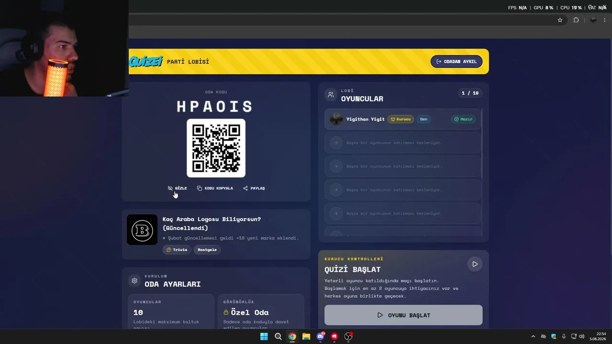
Task: Click Yigithan Yigit's avatar in the player list
Action: (337, 119)
